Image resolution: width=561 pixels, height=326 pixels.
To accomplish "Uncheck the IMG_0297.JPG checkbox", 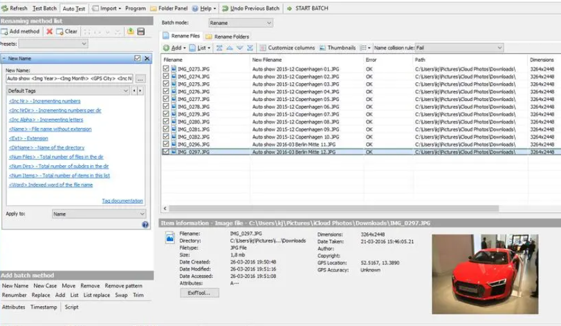I will tap(165, 152).
